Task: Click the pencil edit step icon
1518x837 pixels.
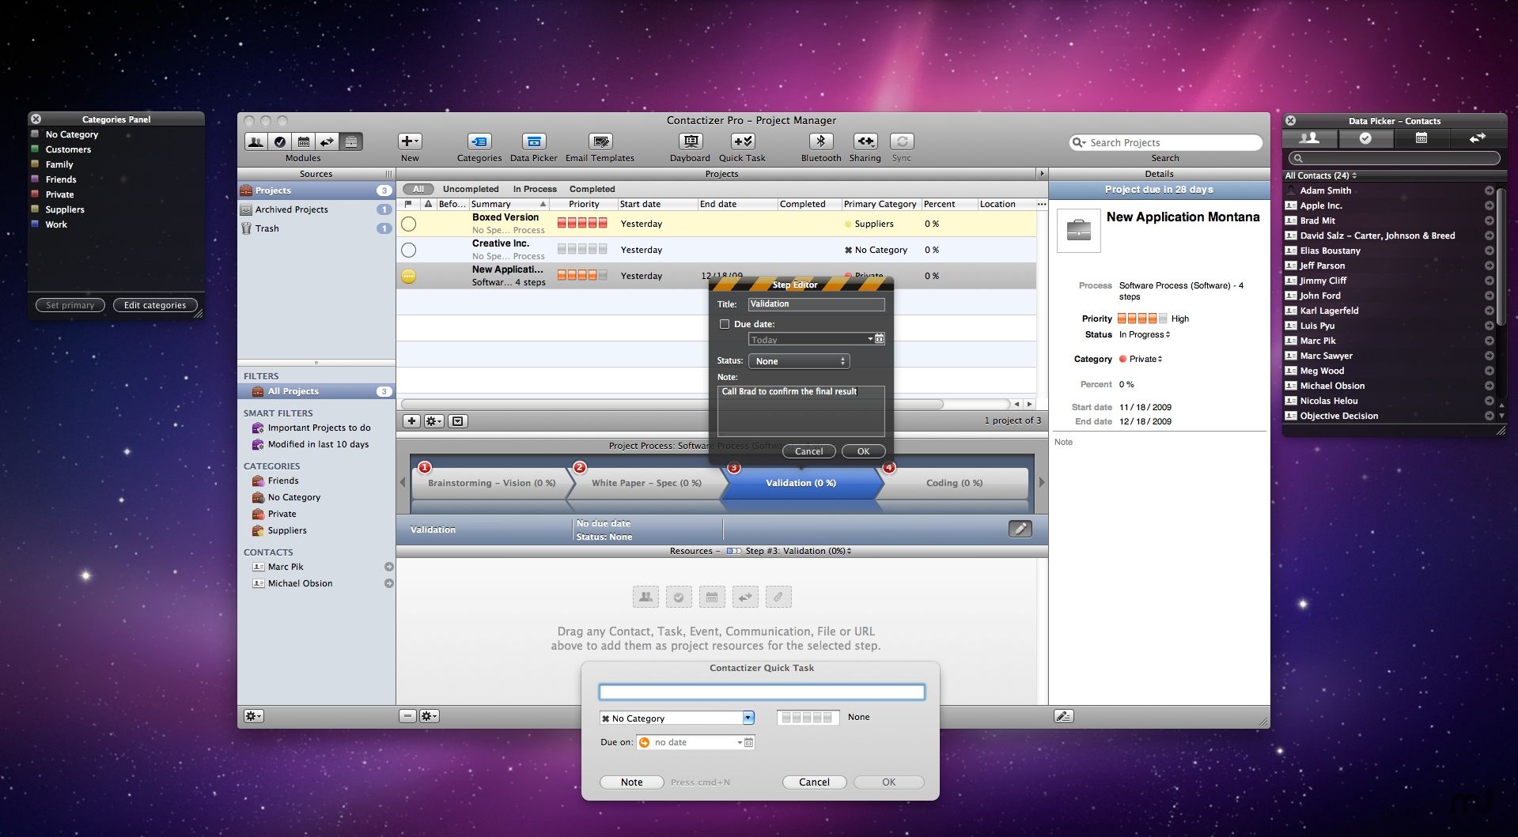Action: tap(1020, 529)
